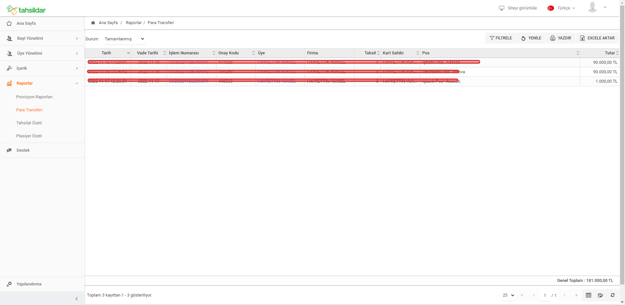Click the YENİLE refresh button

point(531,38)
